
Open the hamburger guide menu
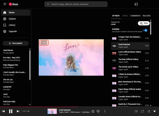[x=5, y=4]
